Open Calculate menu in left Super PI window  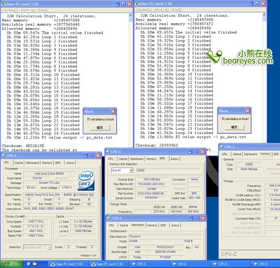pos(10,10)
